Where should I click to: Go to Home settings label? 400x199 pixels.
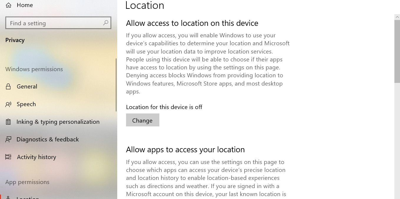coord(25,5)
